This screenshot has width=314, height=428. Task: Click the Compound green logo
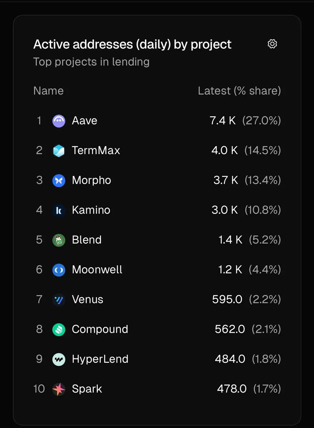click(59, 330)
